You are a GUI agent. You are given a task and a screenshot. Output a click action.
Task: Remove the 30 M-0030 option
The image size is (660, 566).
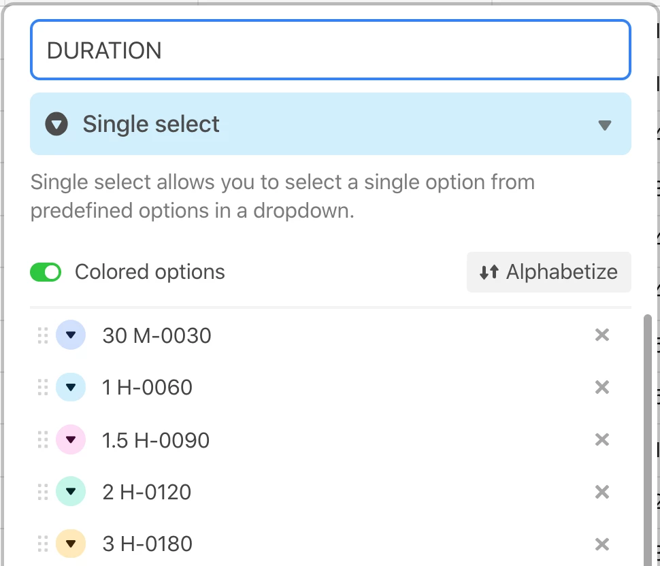pos(602,335)
